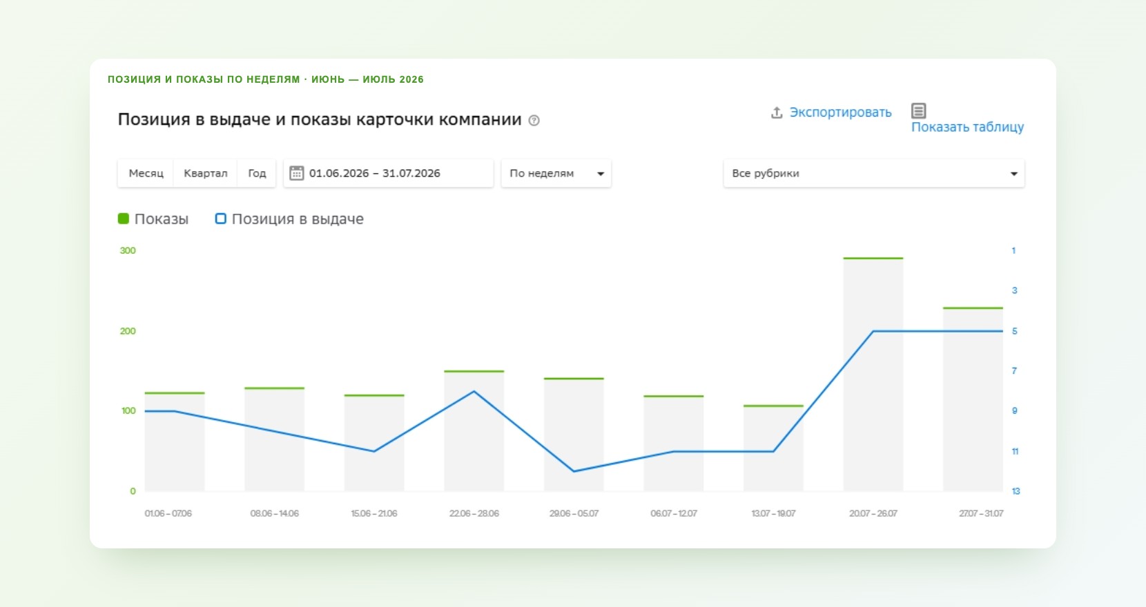This screenshot has width=1146, height=607.
Task: Click the axis label 08.06 – 14.06
Action: click(x=275, y=513)
